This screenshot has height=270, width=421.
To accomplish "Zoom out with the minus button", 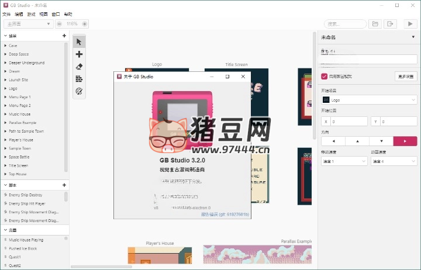I will tap(59, 24).
